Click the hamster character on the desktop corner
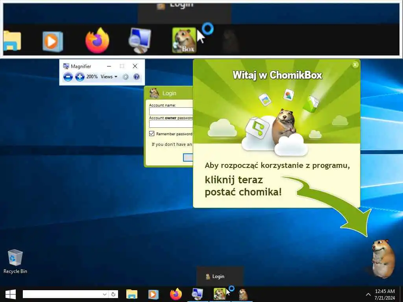 [383, 259]
